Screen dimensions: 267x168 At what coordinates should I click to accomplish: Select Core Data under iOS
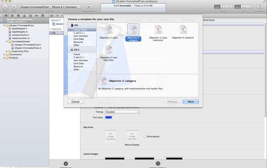coord(79,39)
